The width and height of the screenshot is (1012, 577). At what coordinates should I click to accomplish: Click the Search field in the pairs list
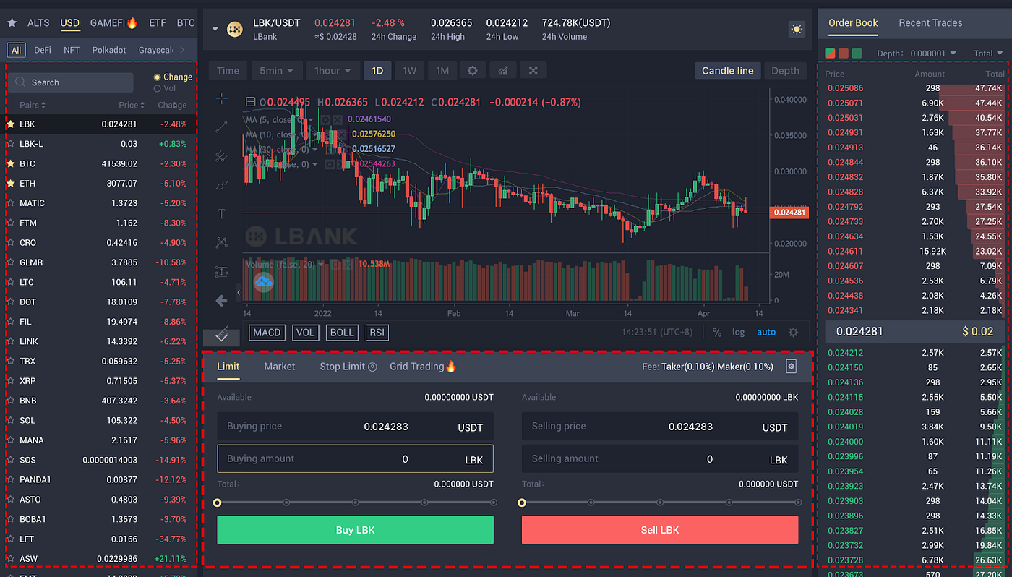(70, 82)
